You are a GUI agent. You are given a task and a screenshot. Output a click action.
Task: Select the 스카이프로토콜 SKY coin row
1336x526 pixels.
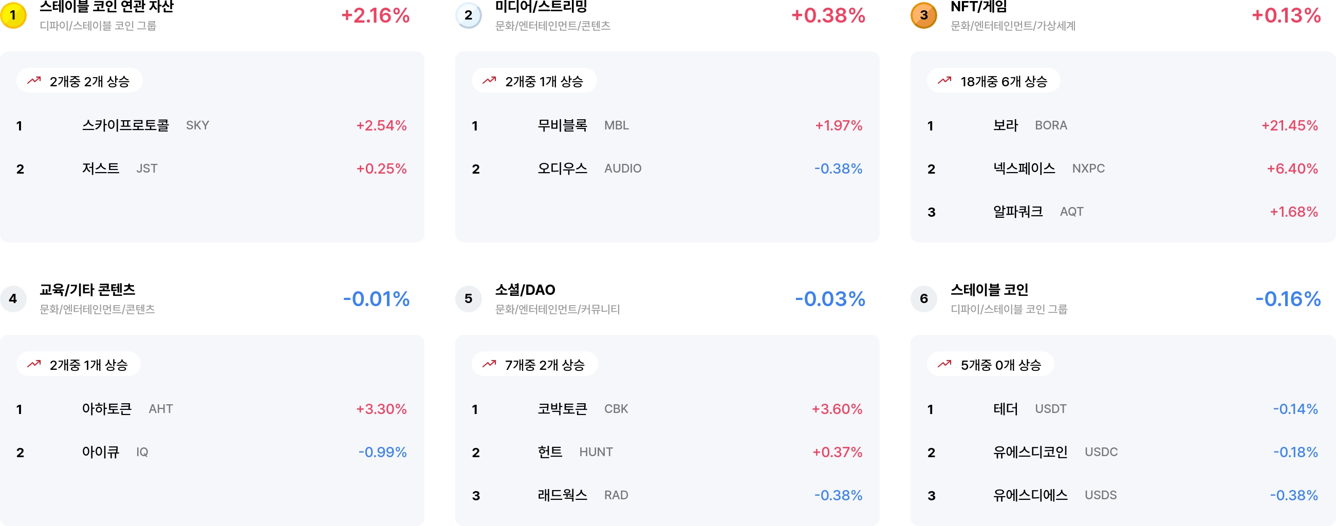212,125
